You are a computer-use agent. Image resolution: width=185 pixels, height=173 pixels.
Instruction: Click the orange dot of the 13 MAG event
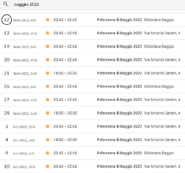(x=47, y=33)
